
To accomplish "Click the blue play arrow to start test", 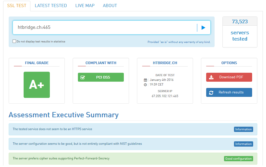I will [203, 27].
